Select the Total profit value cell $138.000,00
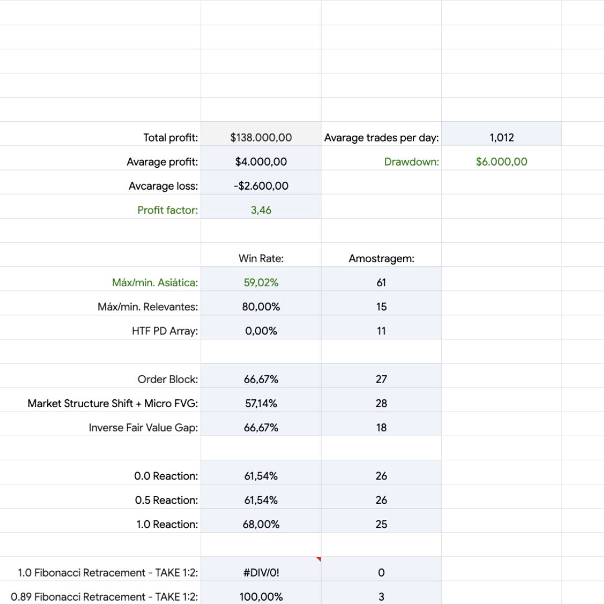Screen dimensions: 604x604 [x=261, y=138]
